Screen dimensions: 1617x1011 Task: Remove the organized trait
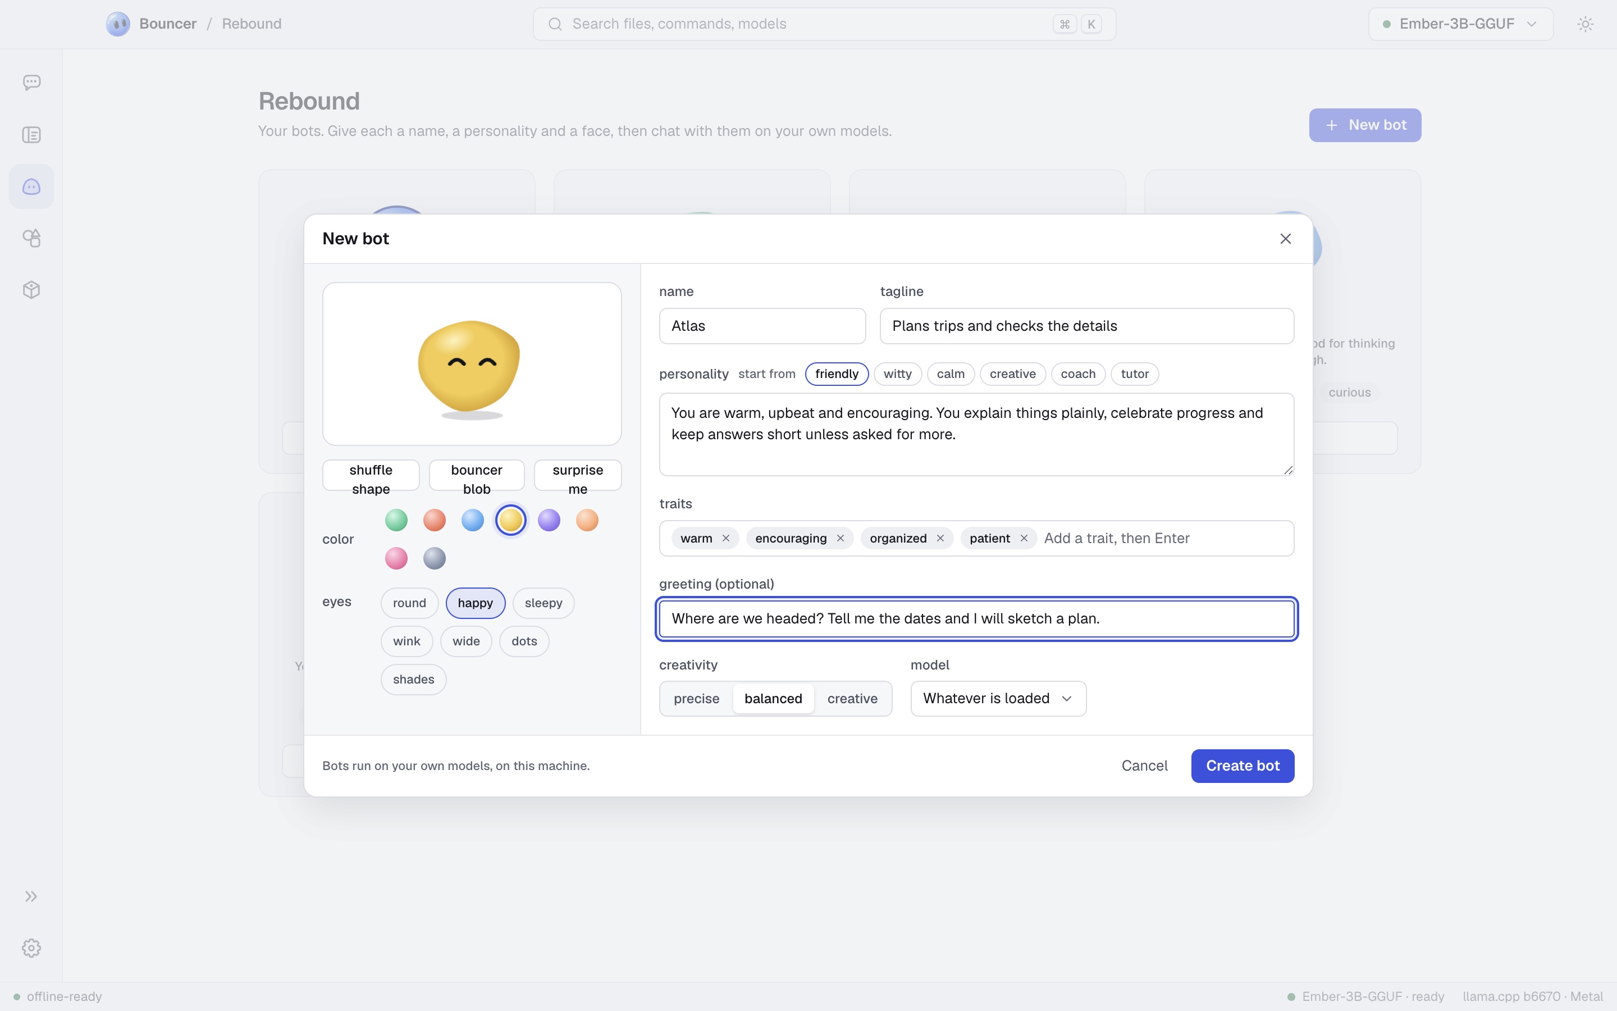tap(940, 538)
